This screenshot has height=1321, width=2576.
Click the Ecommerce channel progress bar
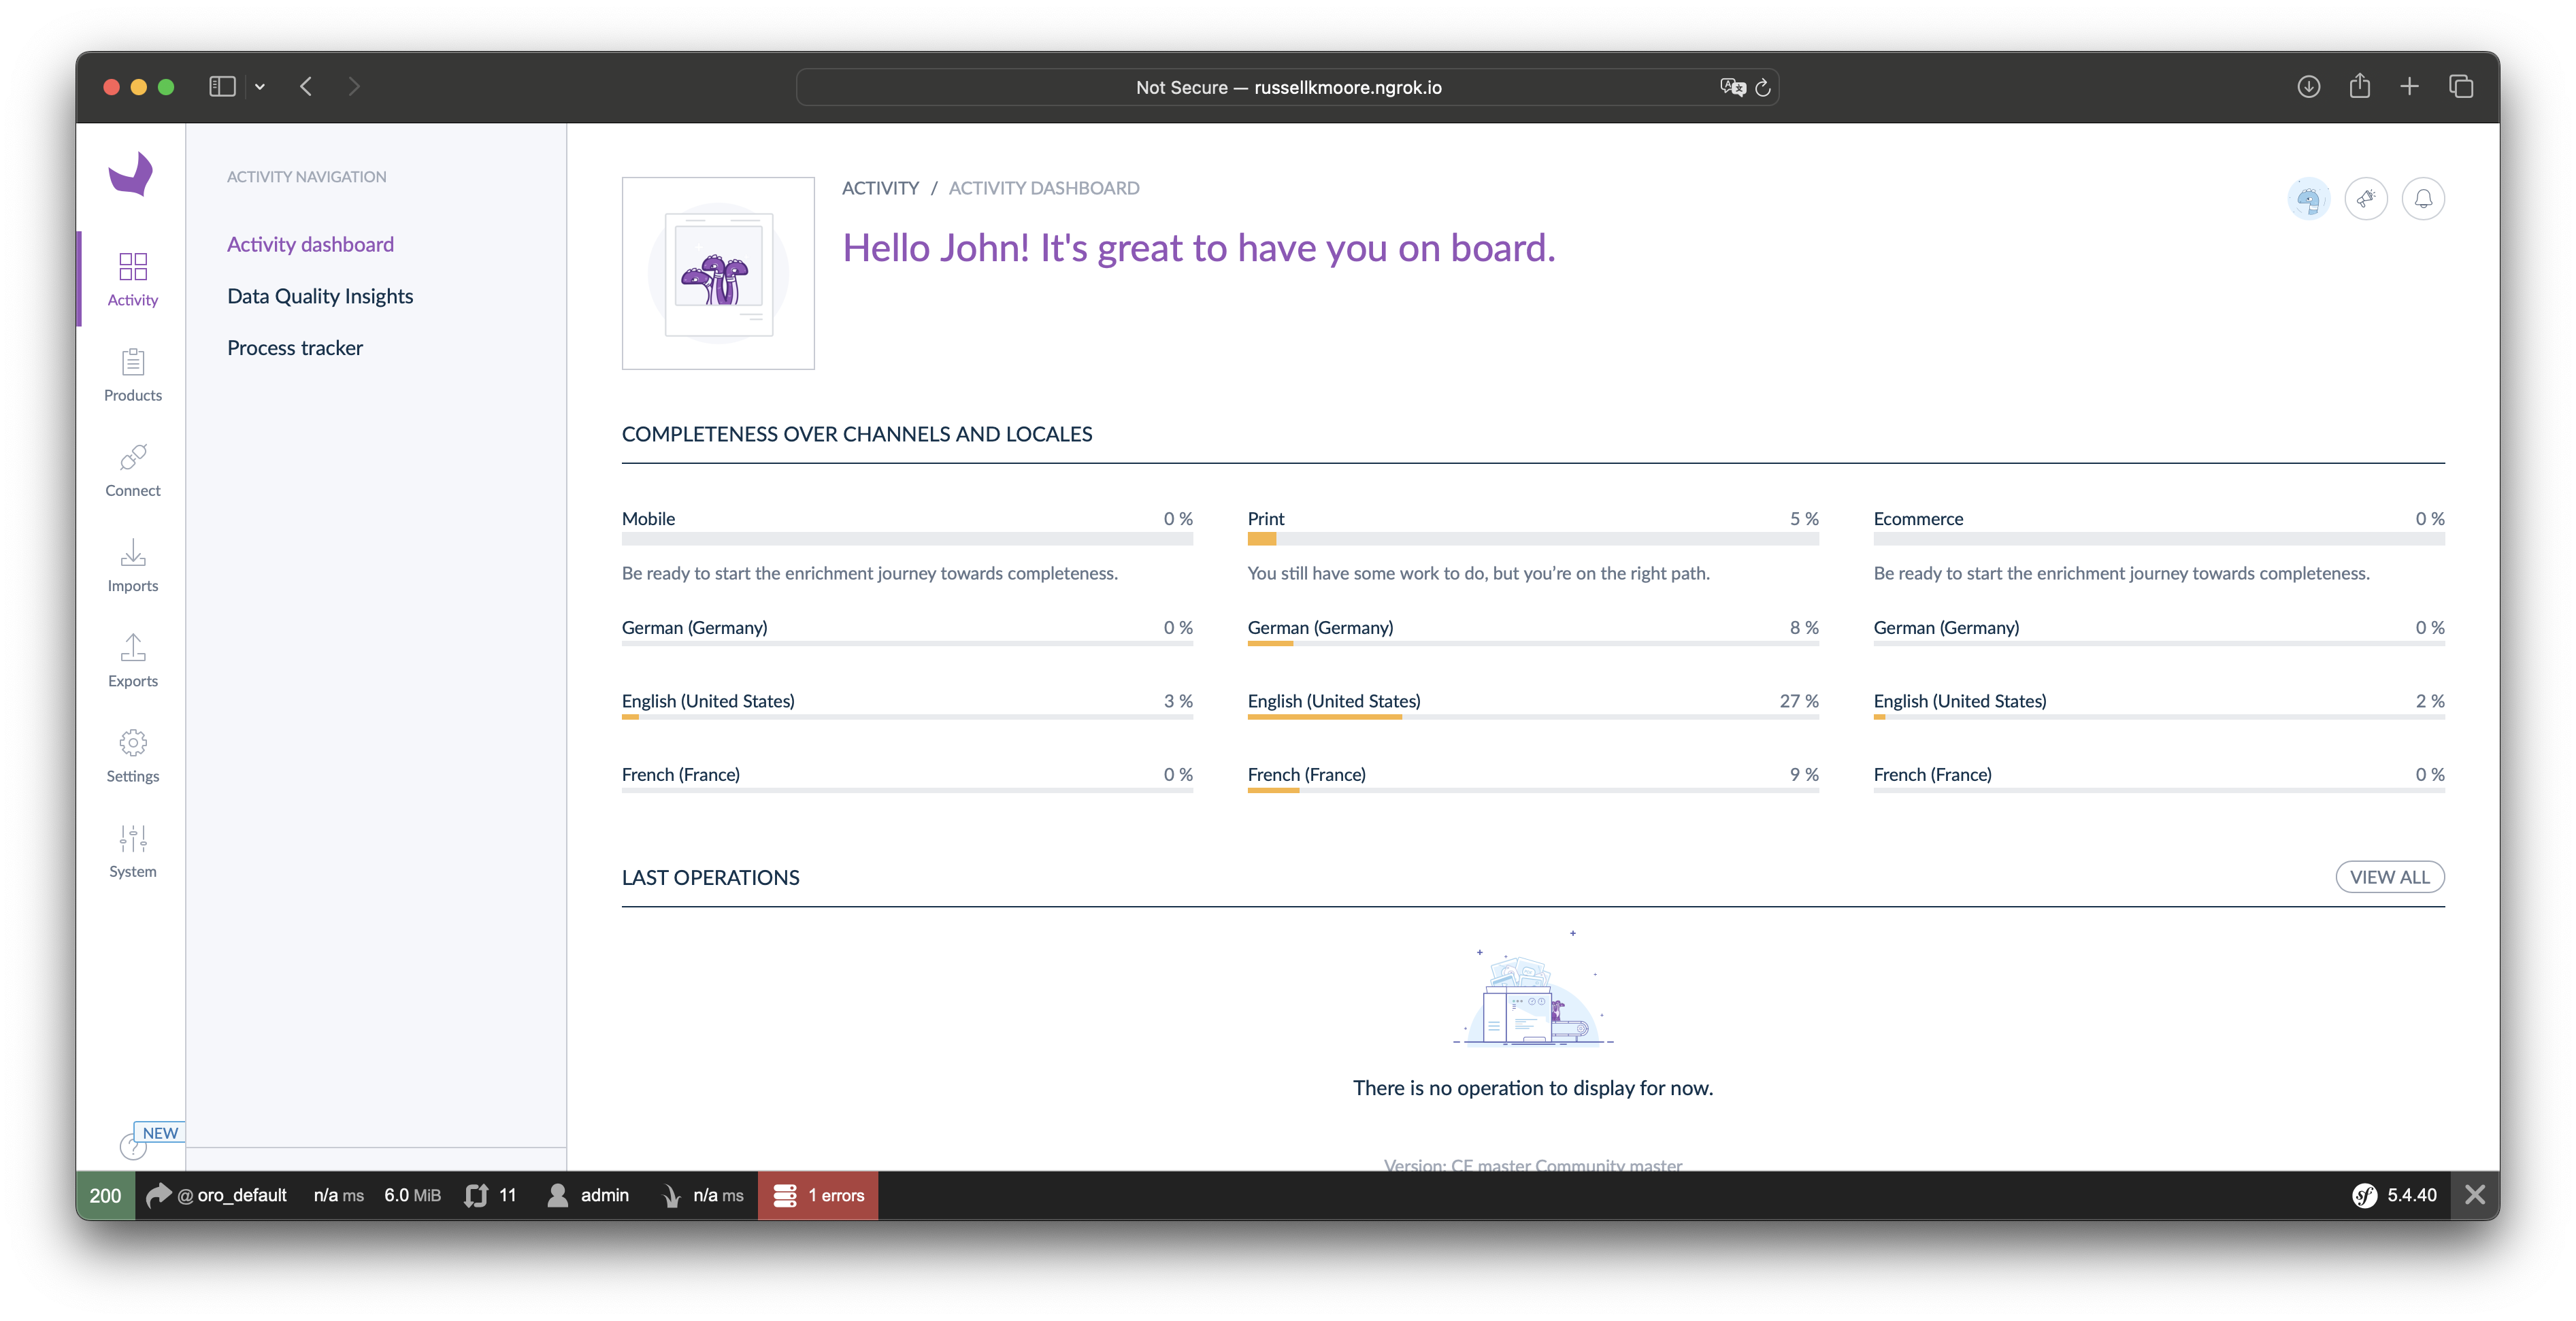(x=2159, y=540)
